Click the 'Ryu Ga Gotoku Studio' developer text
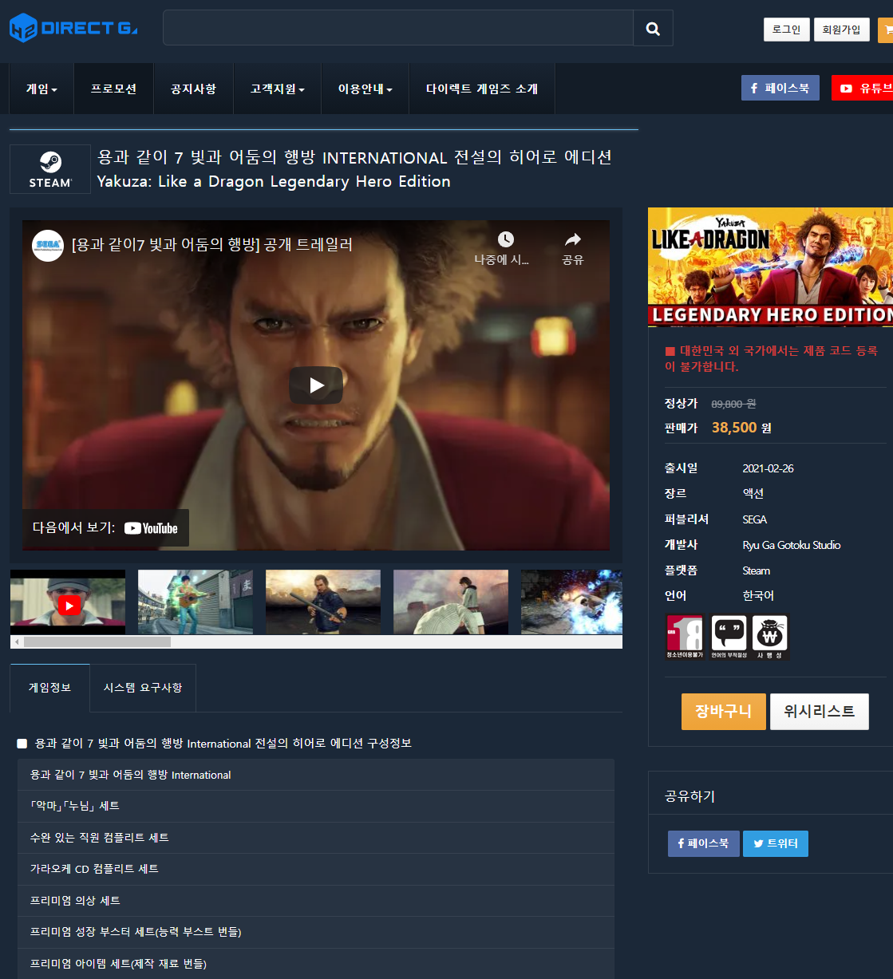This screenshot has height=979, width=893. tap(791, 545)
